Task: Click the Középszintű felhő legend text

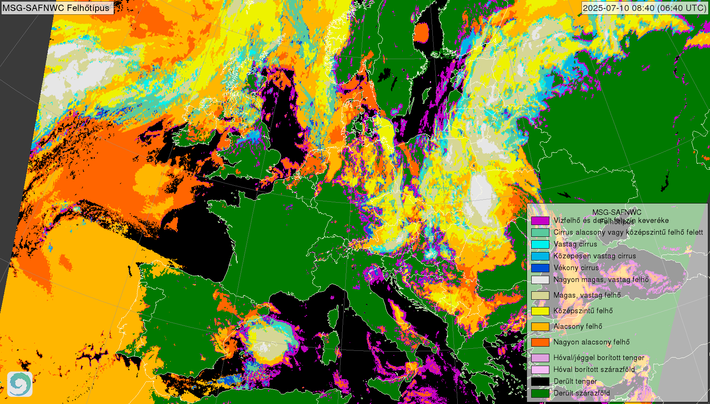Action: 583,311
